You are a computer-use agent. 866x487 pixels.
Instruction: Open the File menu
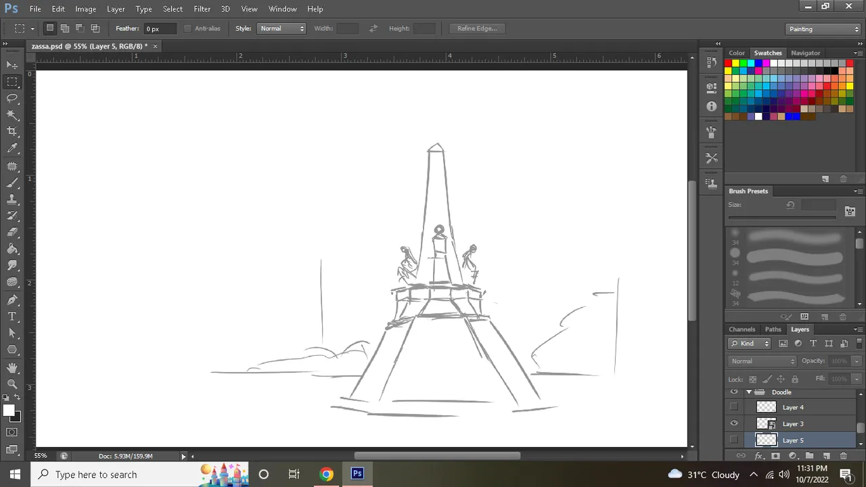(35, 9)
